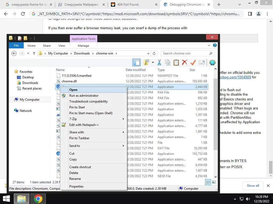Viewport: 273px width, 204px height.
Task: Select Open in context menu
Action: (x=94, y=90)
